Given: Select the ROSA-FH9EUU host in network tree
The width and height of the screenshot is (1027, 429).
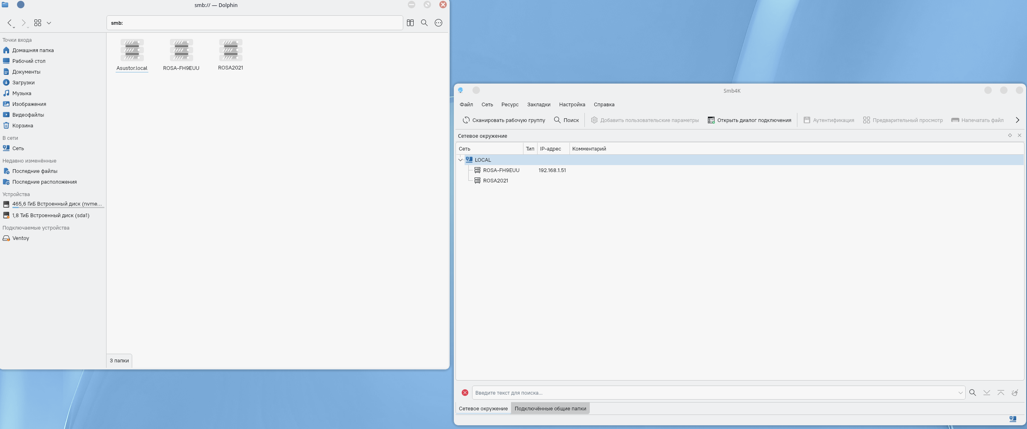Looking at the screenshot, I should tap(501, 170).
